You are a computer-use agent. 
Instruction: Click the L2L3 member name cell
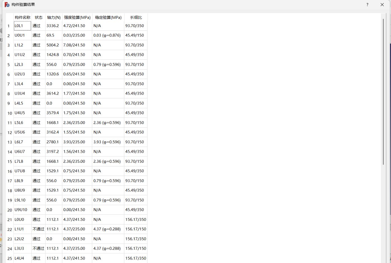pos(23,64)
